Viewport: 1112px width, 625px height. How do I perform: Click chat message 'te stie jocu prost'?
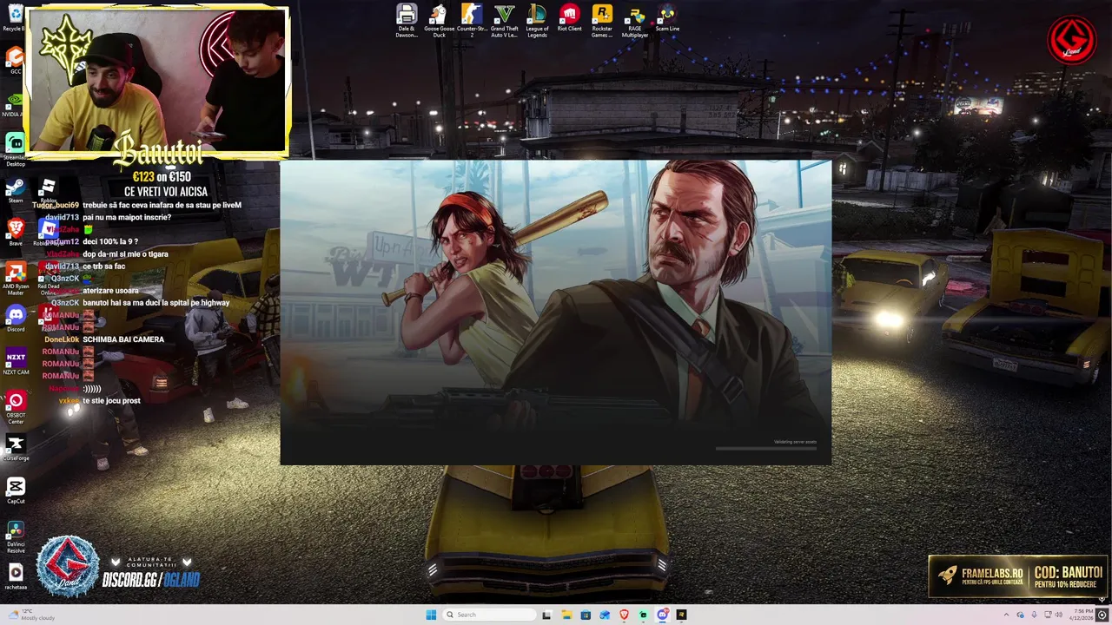(x=111, y=400)
